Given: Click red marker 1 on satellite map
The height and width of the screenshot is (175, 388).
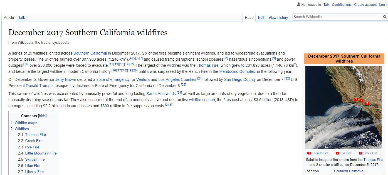Looking at the screenshot, I should click(x=356, y=99).
